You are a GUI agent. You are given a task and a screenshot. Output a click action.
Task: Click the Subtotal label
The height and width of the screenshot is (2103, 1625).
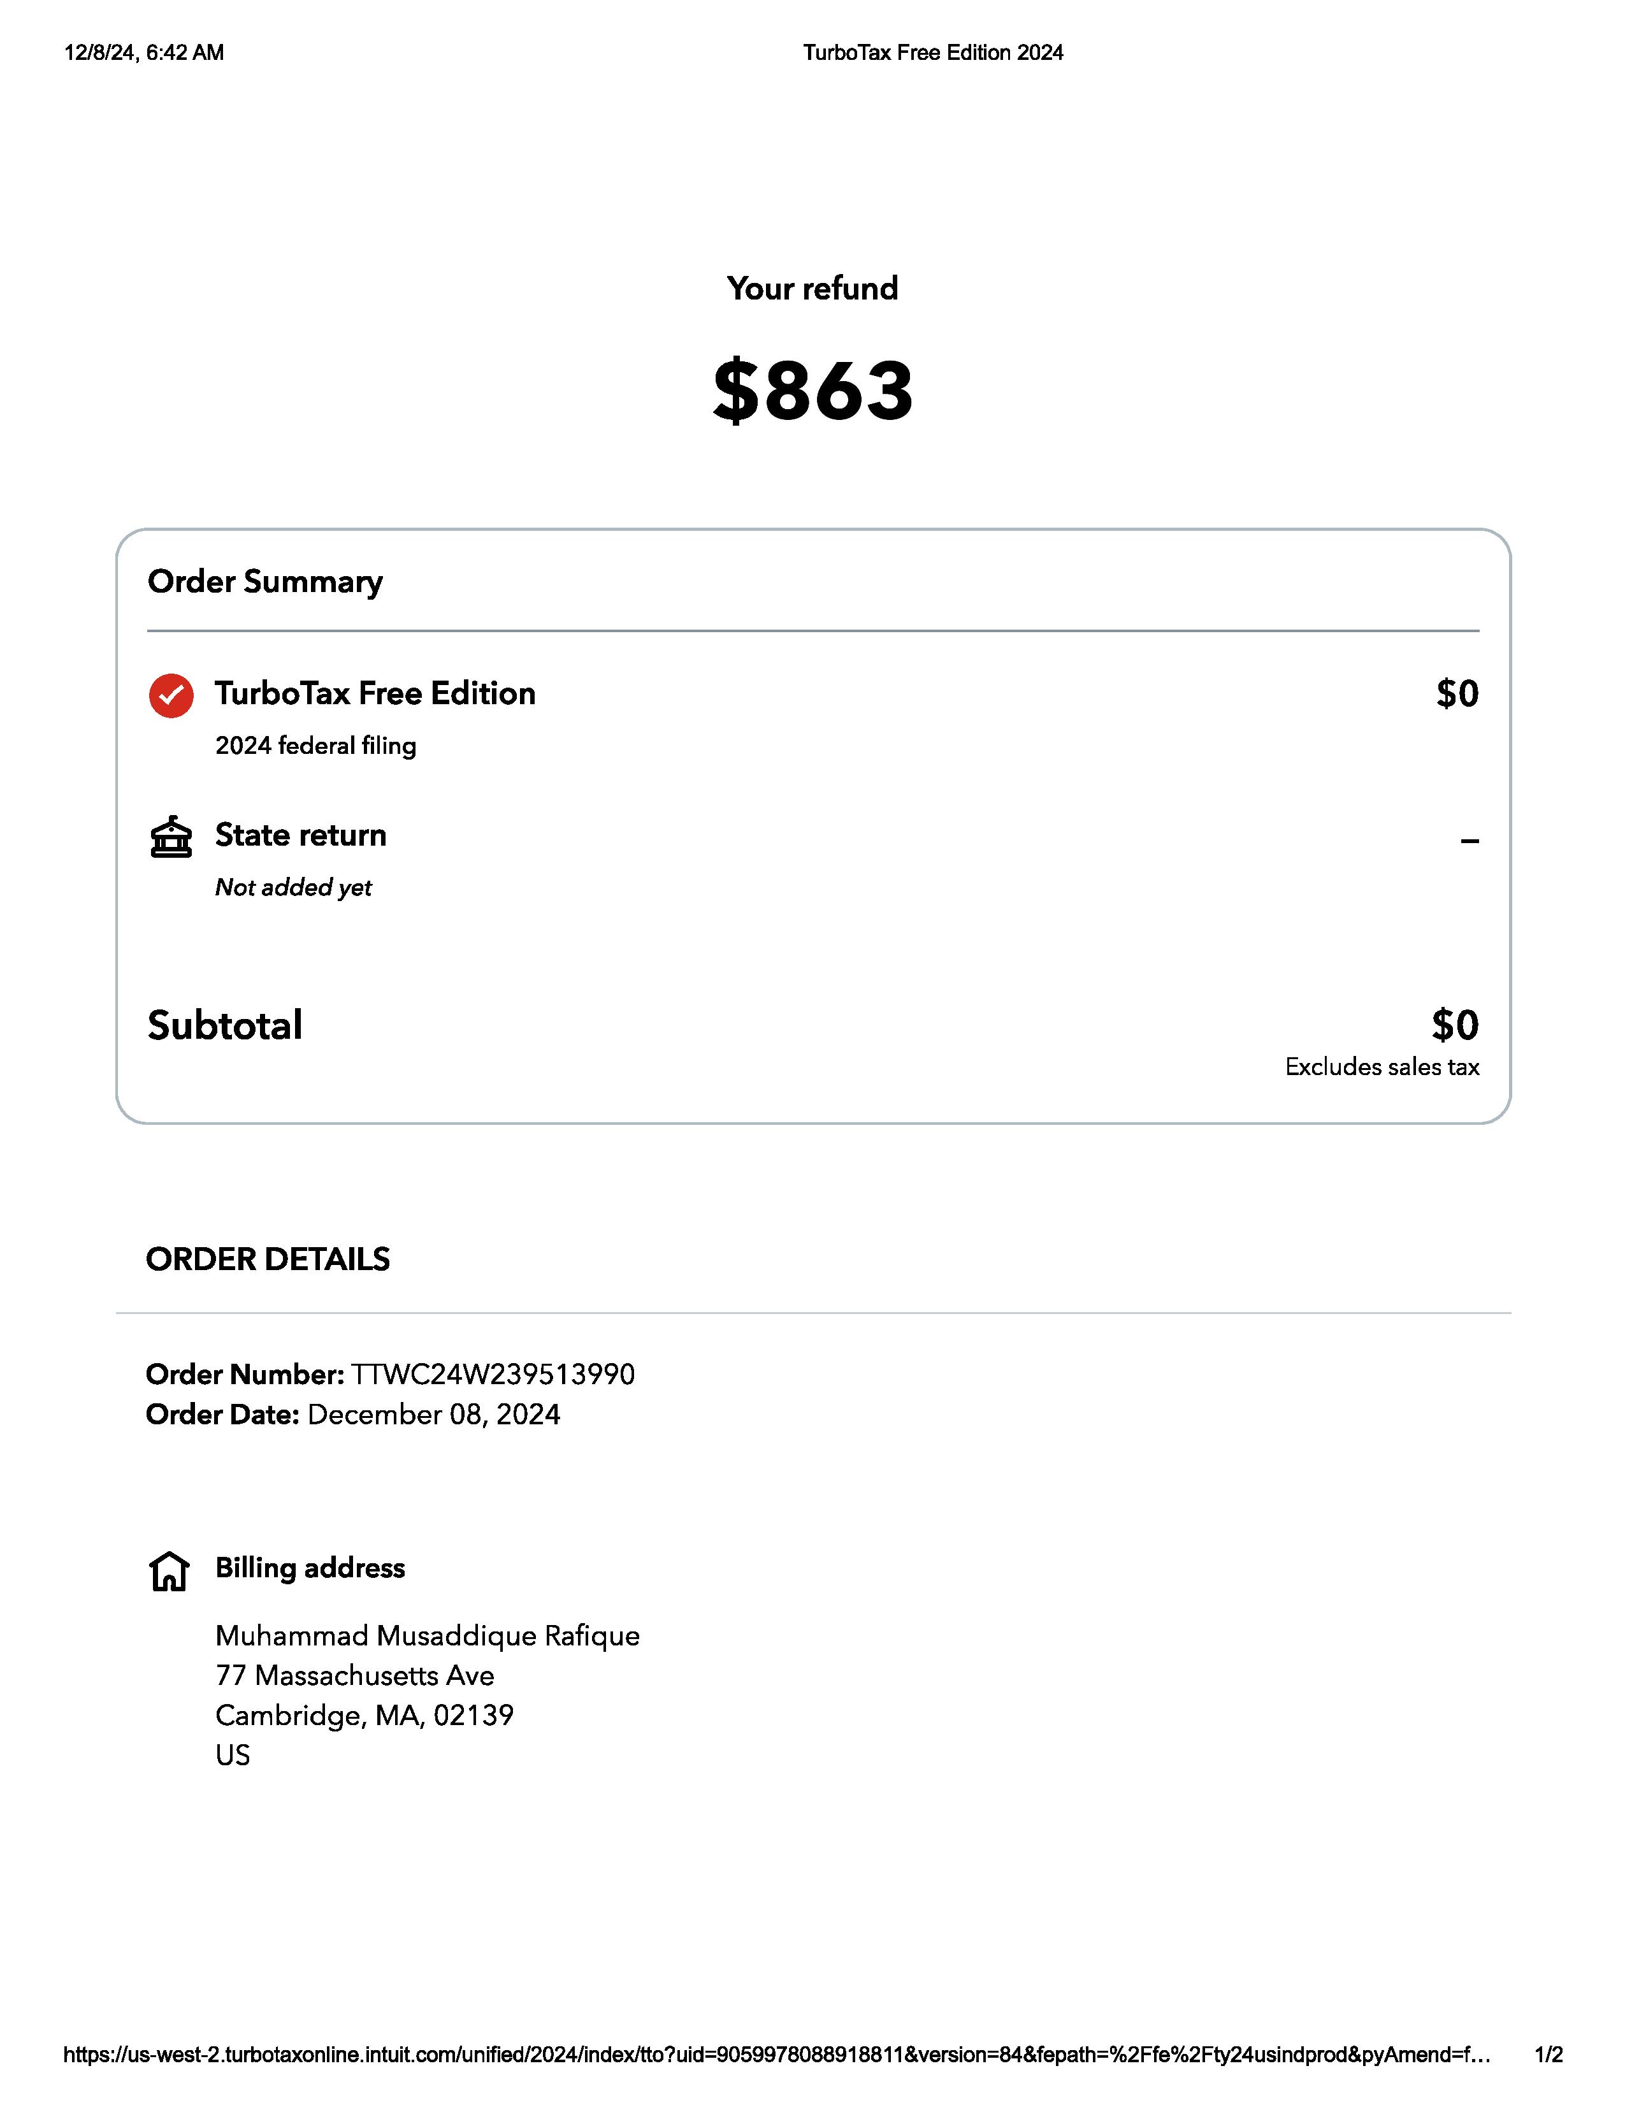pyautogui.click(x=224, y=1025)
